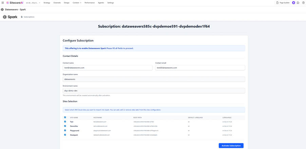Click the Spark logo in sub-header
306x149 pixels.
pyautogui.click(x=10, y=17)
